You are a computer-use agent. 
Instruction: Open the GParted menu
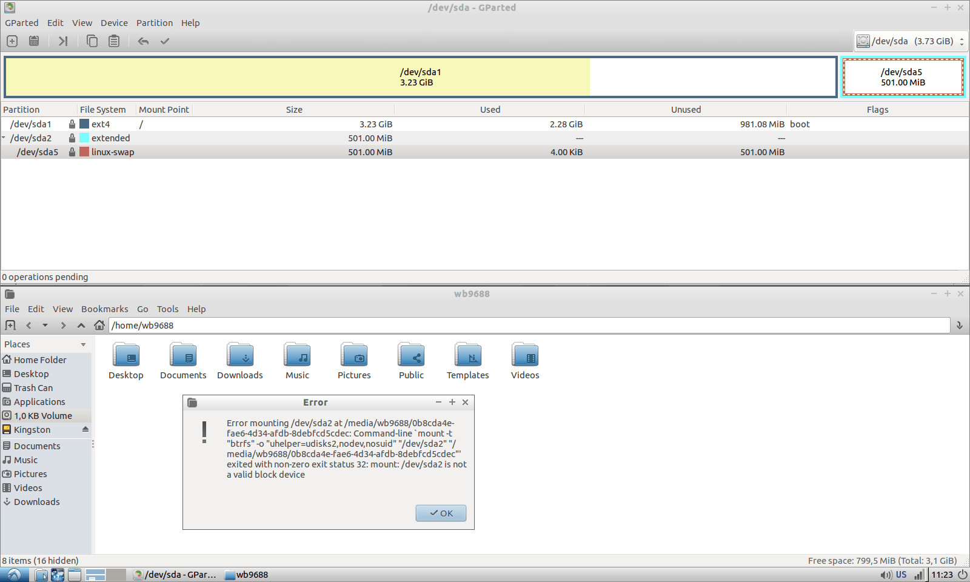point(22,23)
